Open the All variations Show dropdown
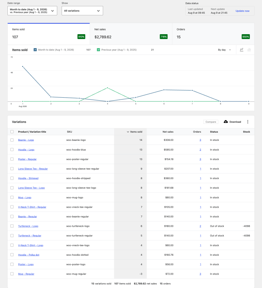This screenshot has height=288, width=262. (82, 11)
